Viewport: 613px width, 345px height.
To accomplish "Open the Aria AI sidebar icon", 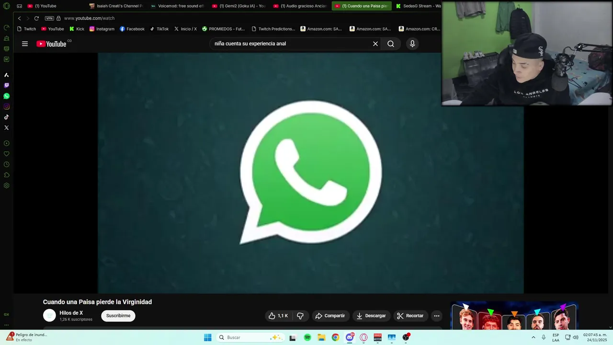I will coord(6,75).
